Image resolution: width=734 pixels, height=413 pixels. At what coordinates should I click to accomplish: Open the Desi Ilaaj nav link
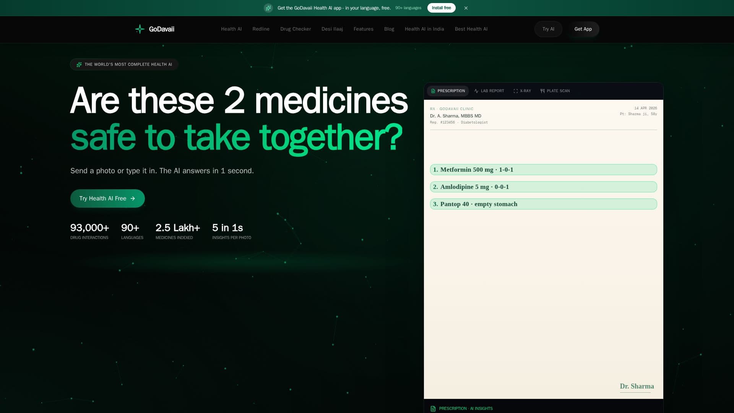point(332,29)
